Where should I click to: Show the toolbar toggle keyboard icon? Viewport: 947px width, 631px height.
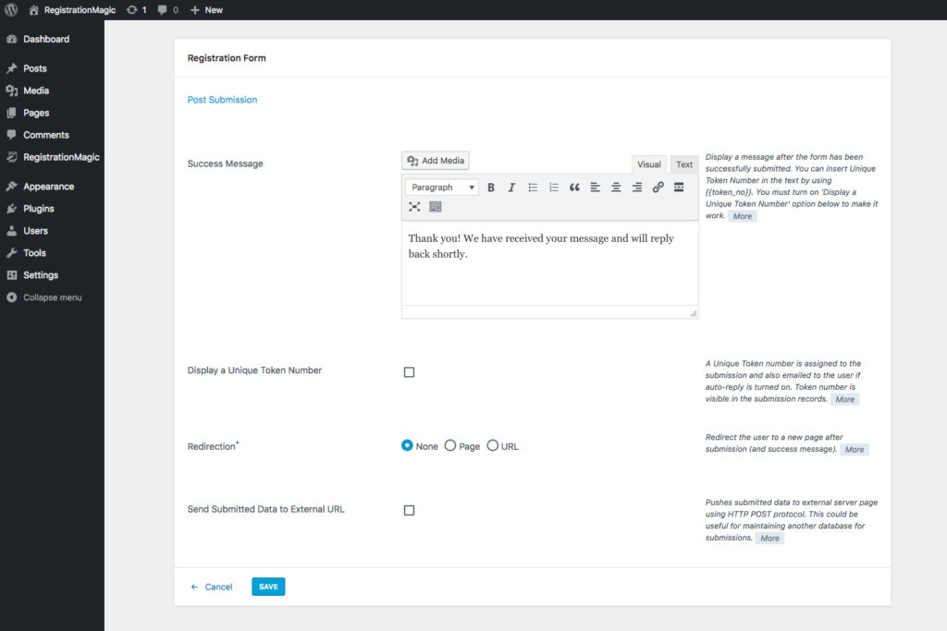click(436, 206)
